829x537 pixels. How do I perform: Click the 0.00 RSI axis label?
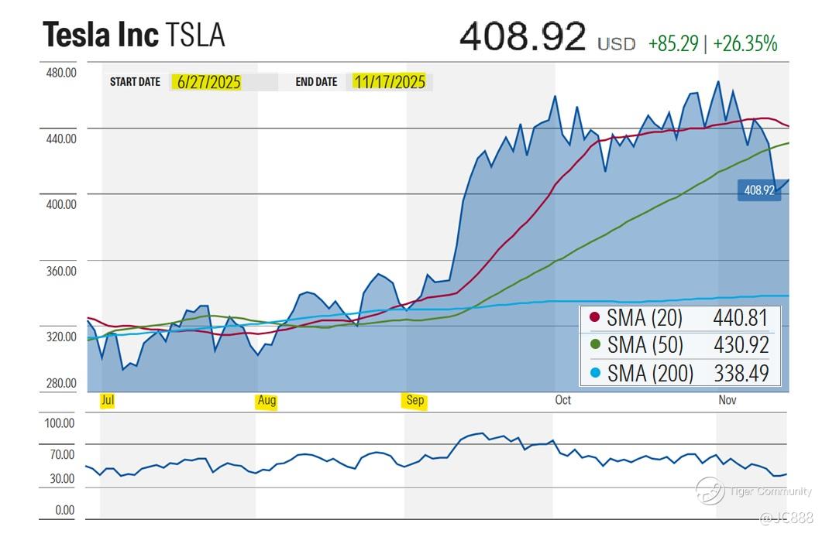pos(64,510)
